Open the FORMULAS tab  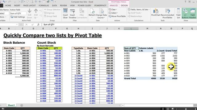tap(44, 5)
